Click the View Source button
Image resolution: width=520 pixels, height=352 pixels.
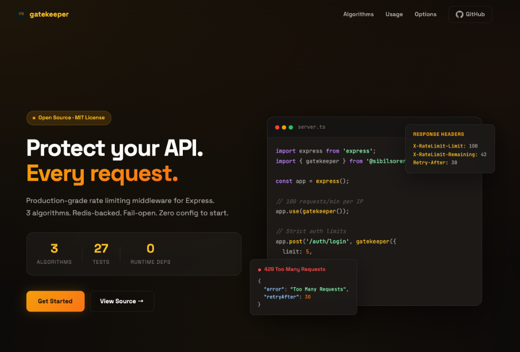(x=122, y=301)
